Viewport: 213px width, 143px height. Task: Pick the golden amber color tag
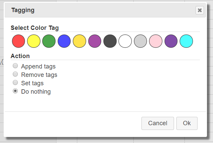(x=80, y=41)
